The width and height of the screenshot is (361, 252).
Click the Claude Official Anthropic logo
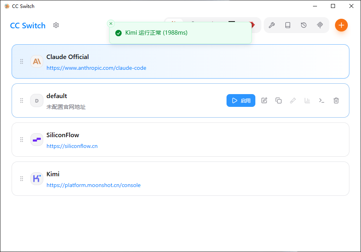37,61
